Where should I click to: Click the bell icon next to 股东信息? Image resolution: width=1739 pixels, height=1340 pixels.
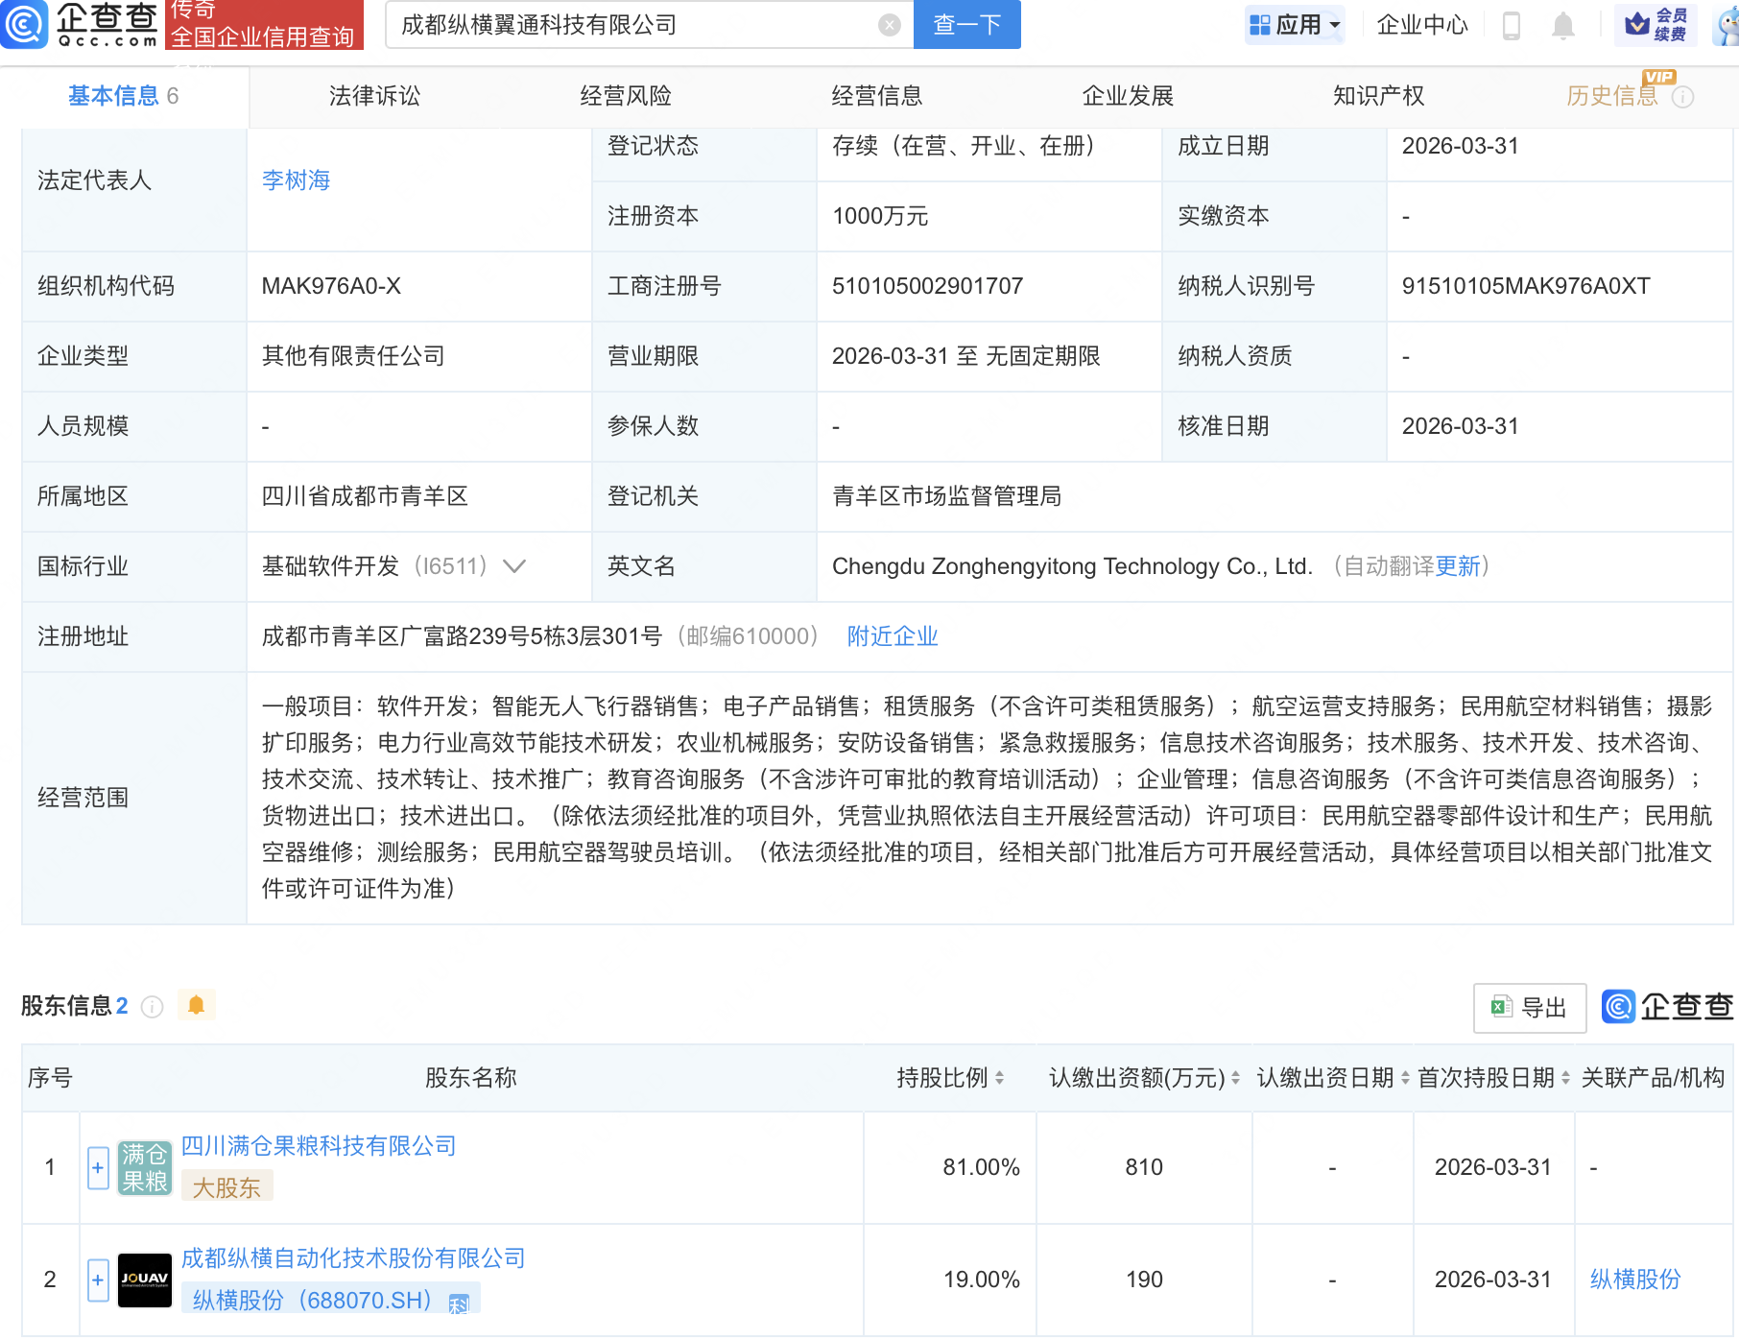tap(197, 1005)
